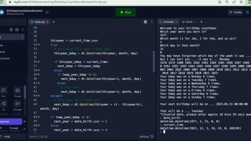Screen dimensions: 251x141
Task: Create a new folder in sidebar
Action: point(17,30)
